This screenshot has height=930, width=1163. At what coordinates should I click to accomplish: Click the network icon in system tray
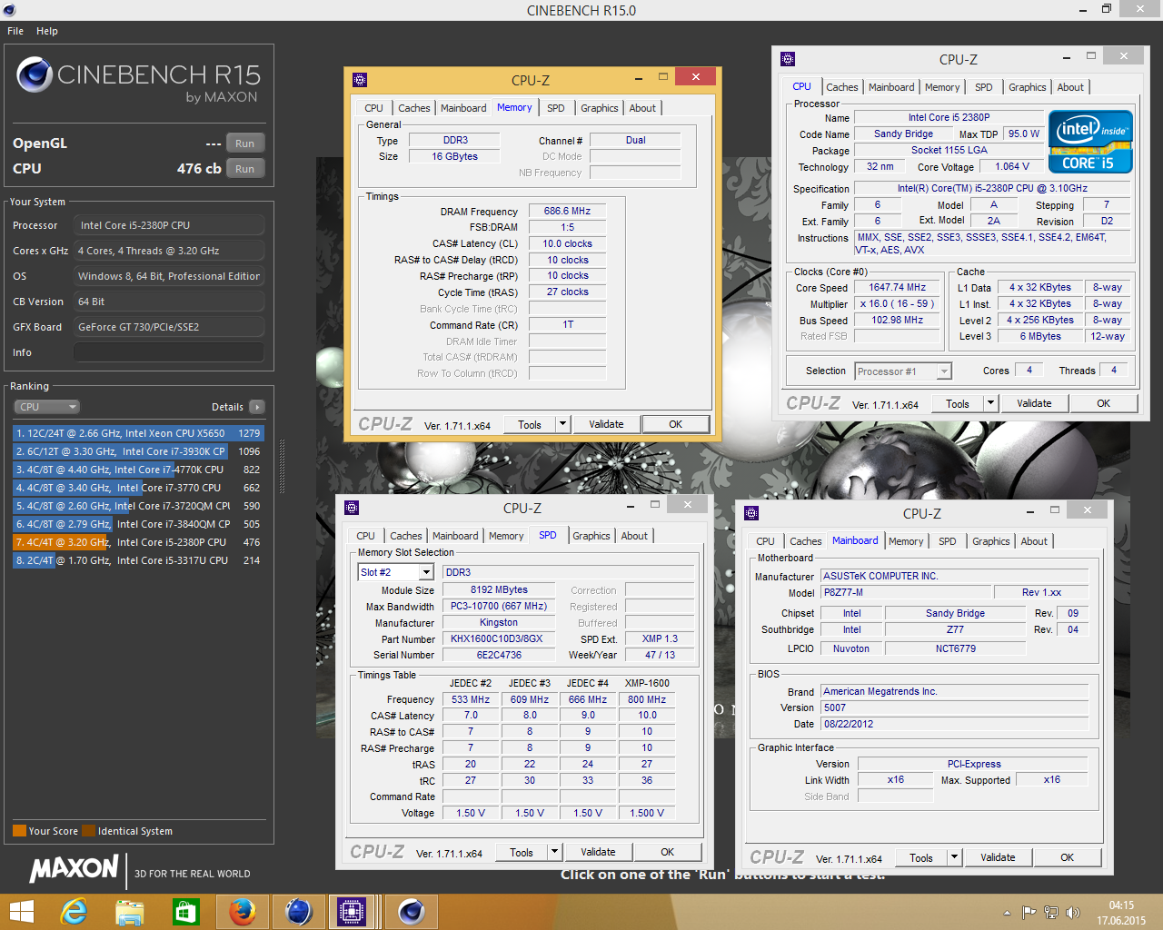click(1051, 912)
